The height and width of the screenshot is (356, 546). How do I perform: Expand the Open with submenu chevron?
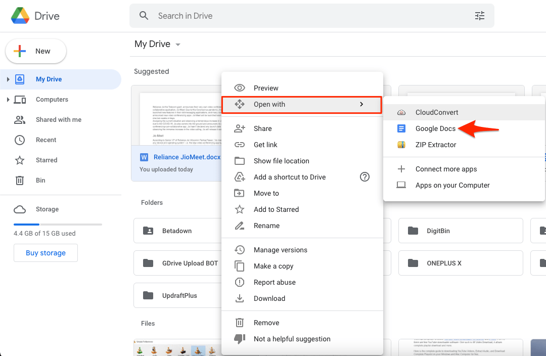pyautogui.click(x=361, y=104)
